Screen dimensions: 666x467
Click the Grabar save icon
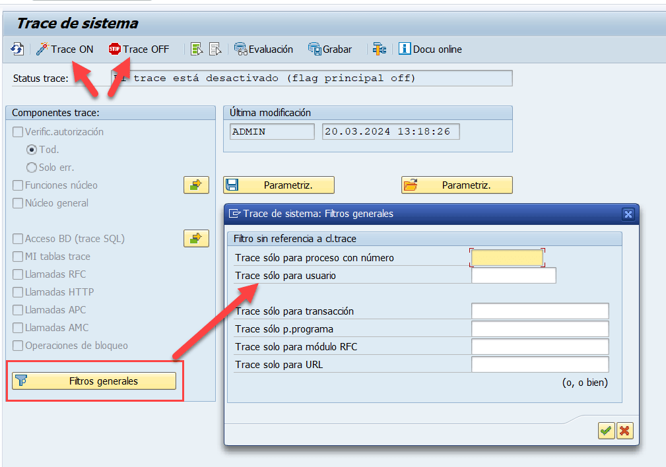[330, 49]
